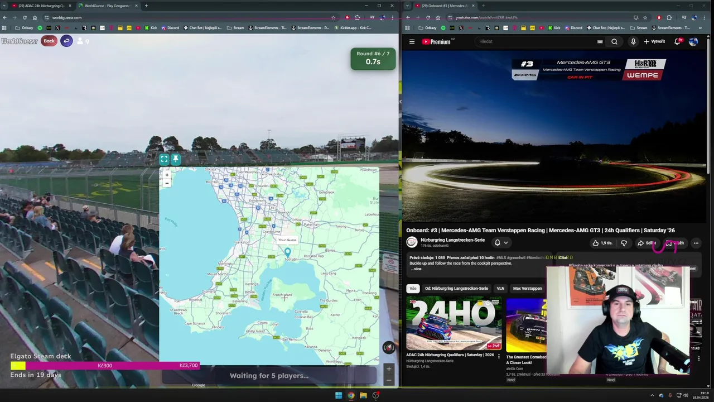
Task: Click the WorldGuessr Back button
Action: [x=49, y=41]
